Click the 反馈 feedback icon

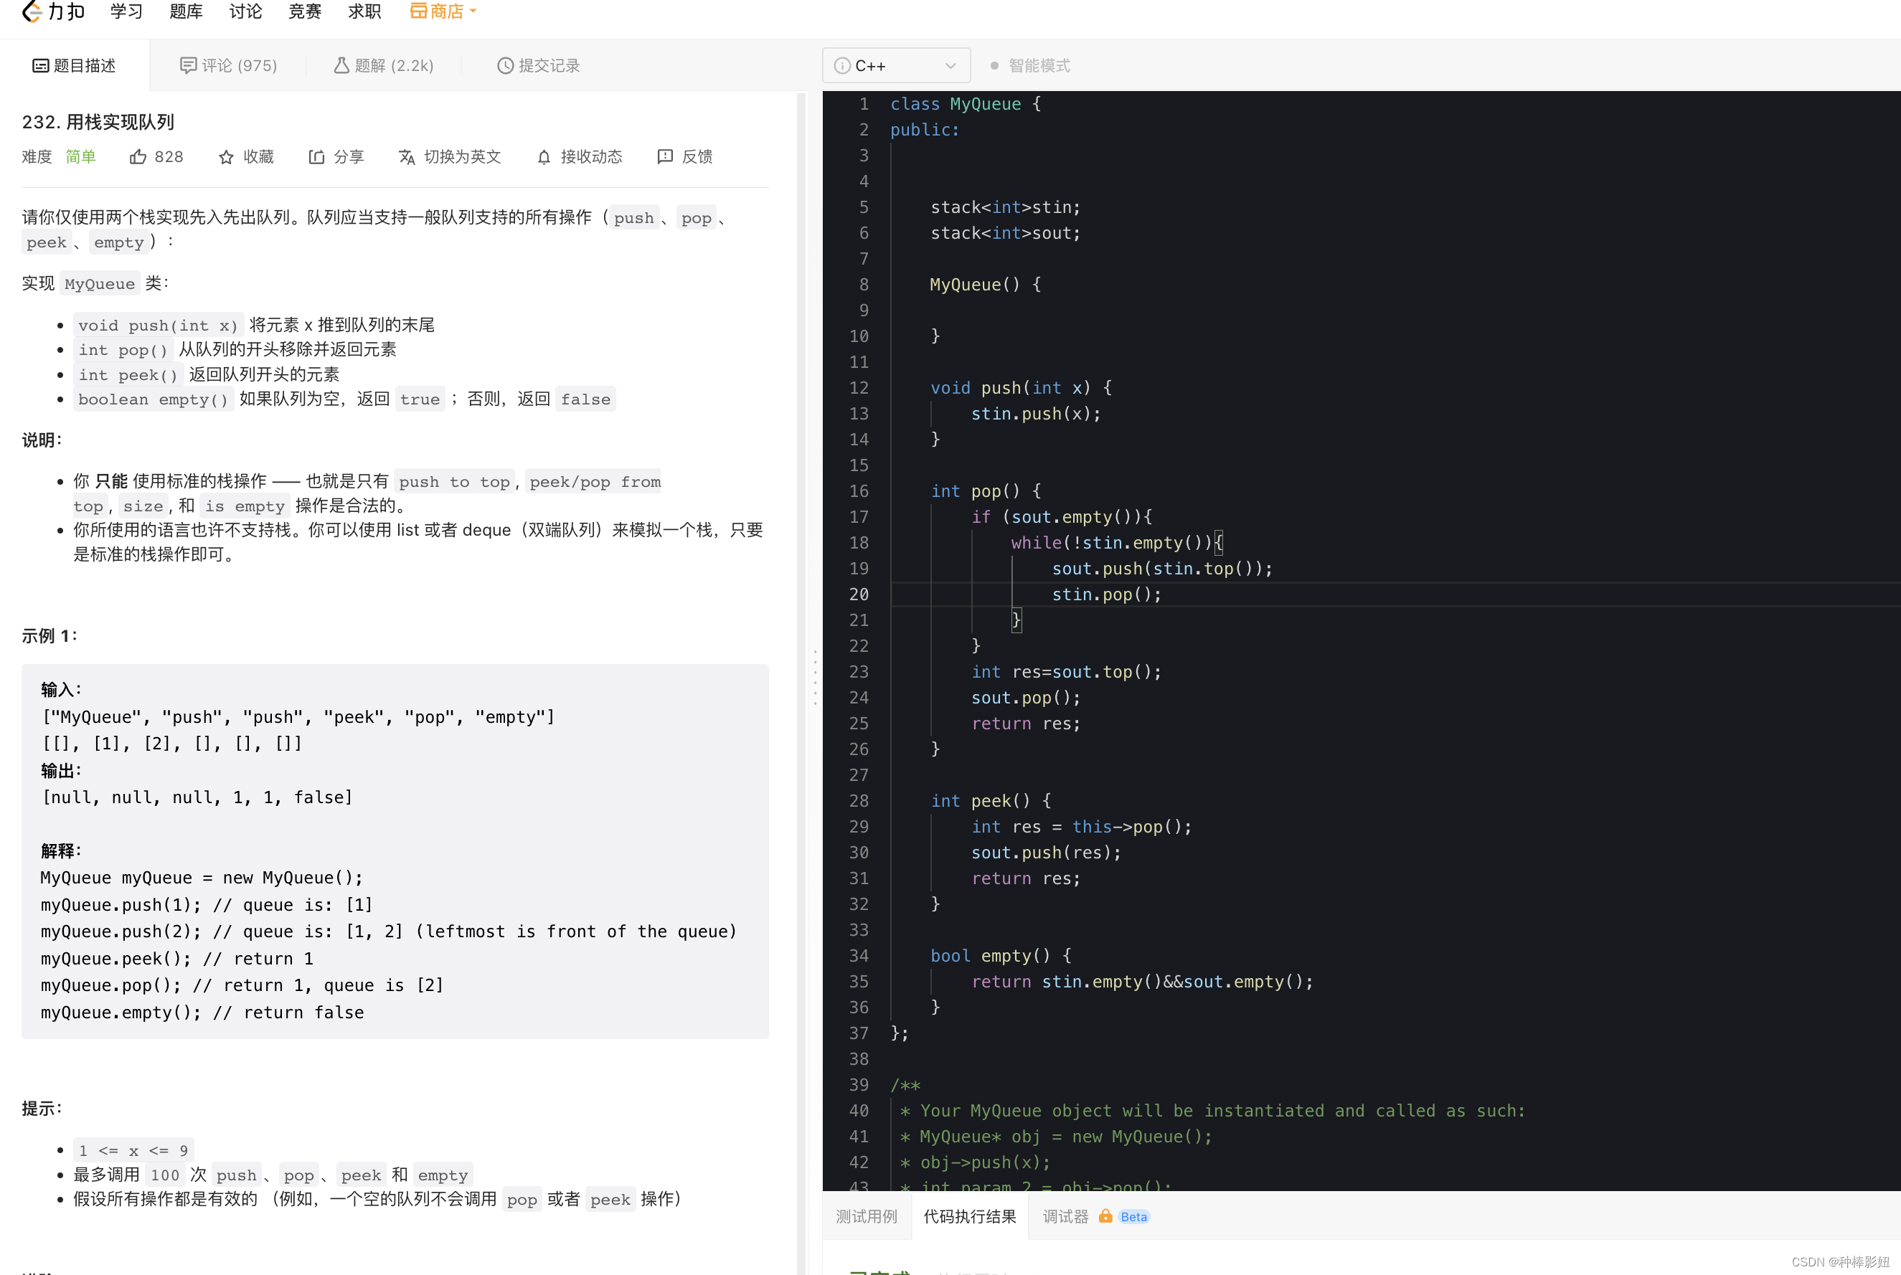tap(664, 157)
